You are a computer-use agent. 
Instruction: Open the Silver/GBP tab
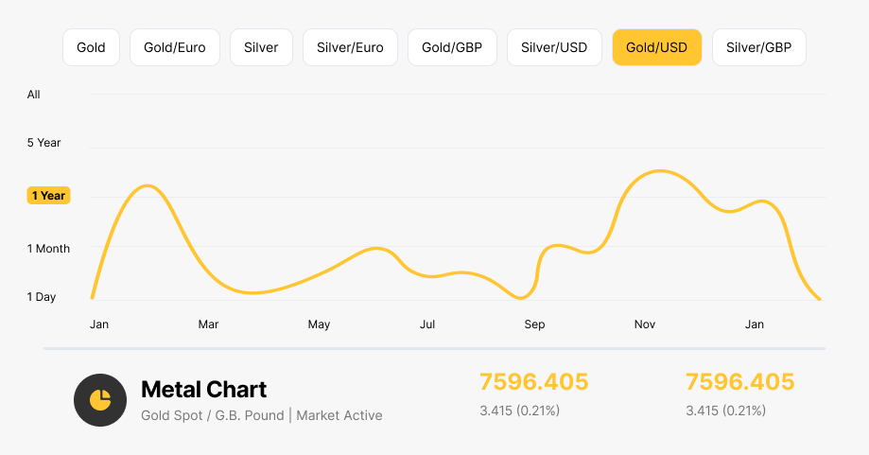pos(758,47)
